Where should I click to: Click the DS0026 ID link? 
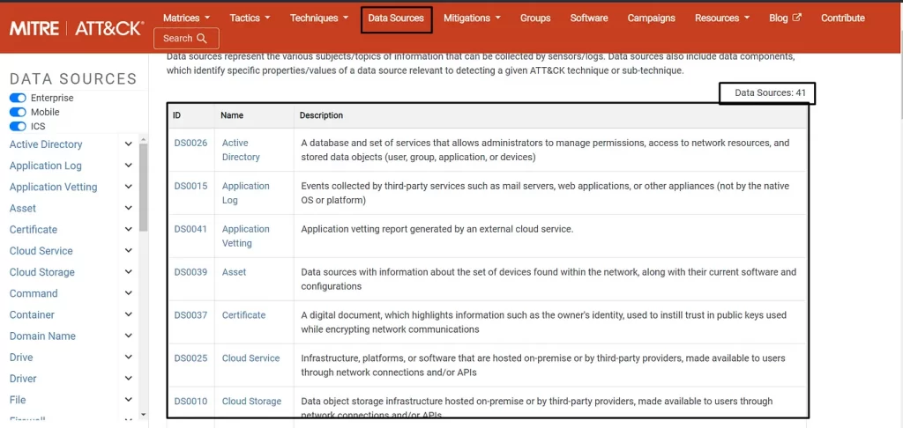pyautogui.click(x=190, y=143)
